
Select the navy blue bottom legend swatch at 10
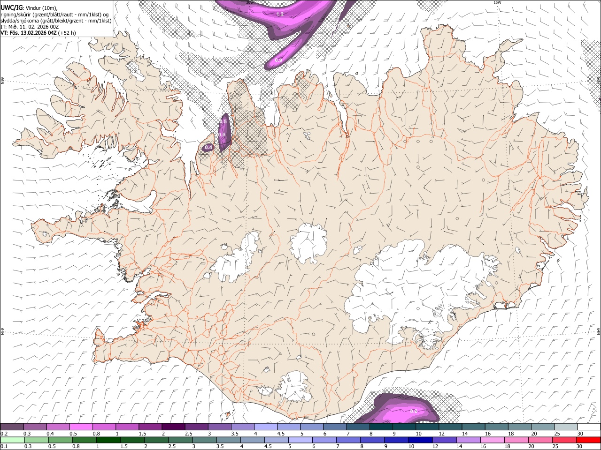(420, 440)
